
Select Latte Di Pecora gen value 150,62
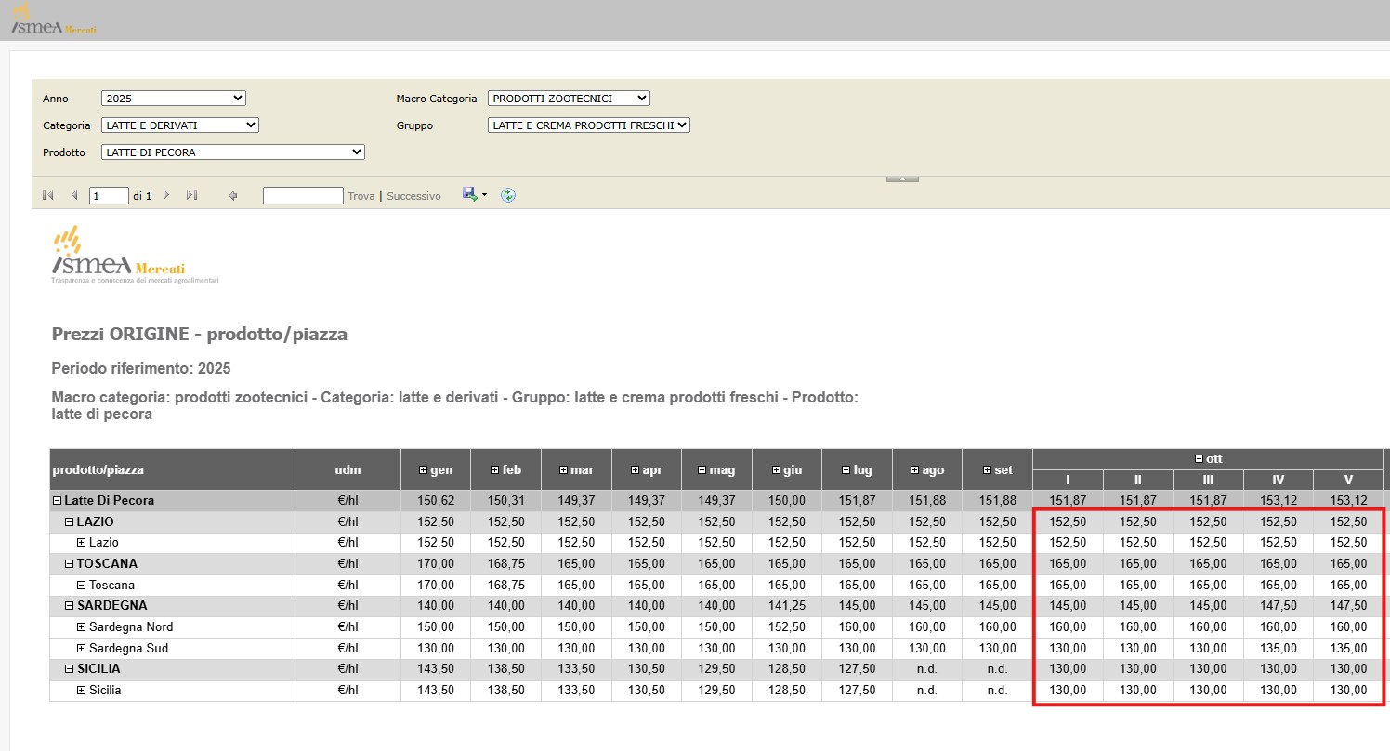pyautogui.click(x=436, y=501)
